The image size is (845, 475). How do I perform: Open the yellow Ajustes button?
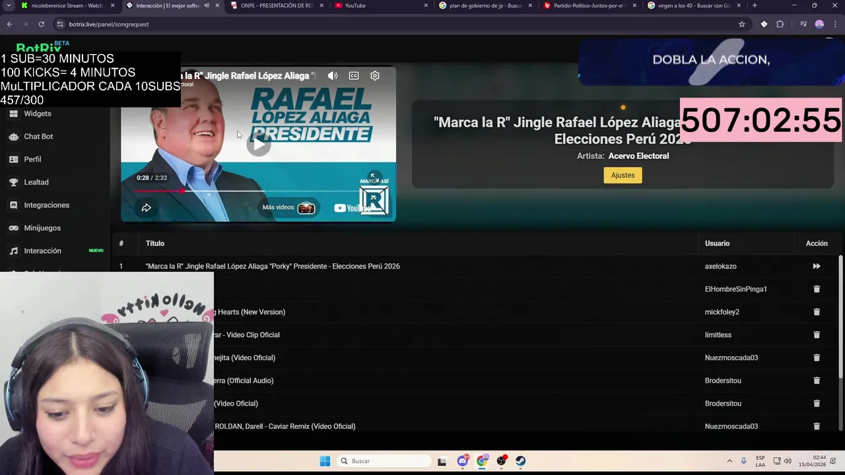pos(623,175)
